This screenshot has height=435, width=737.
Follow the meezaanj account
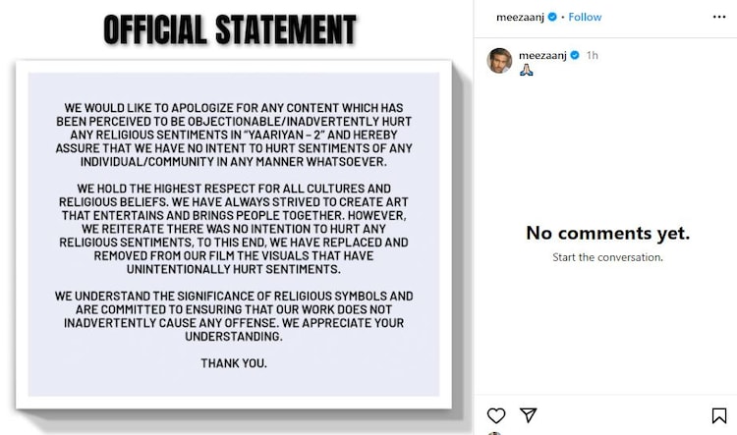tap(585, 17)
